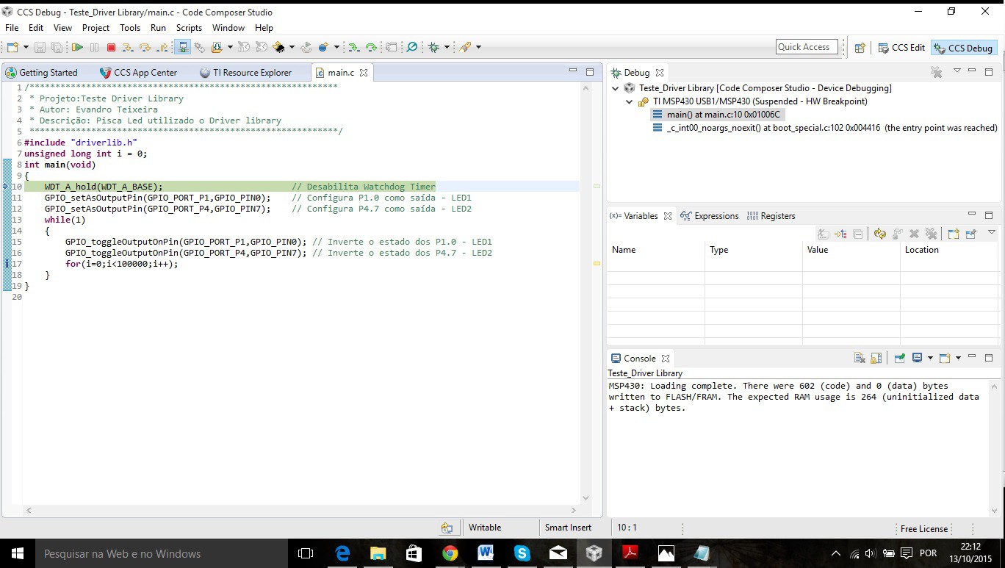This screenshot has height=568, width=1005.
Task: Switch to the CCS Edit perspective
Action: pos(901,48)
